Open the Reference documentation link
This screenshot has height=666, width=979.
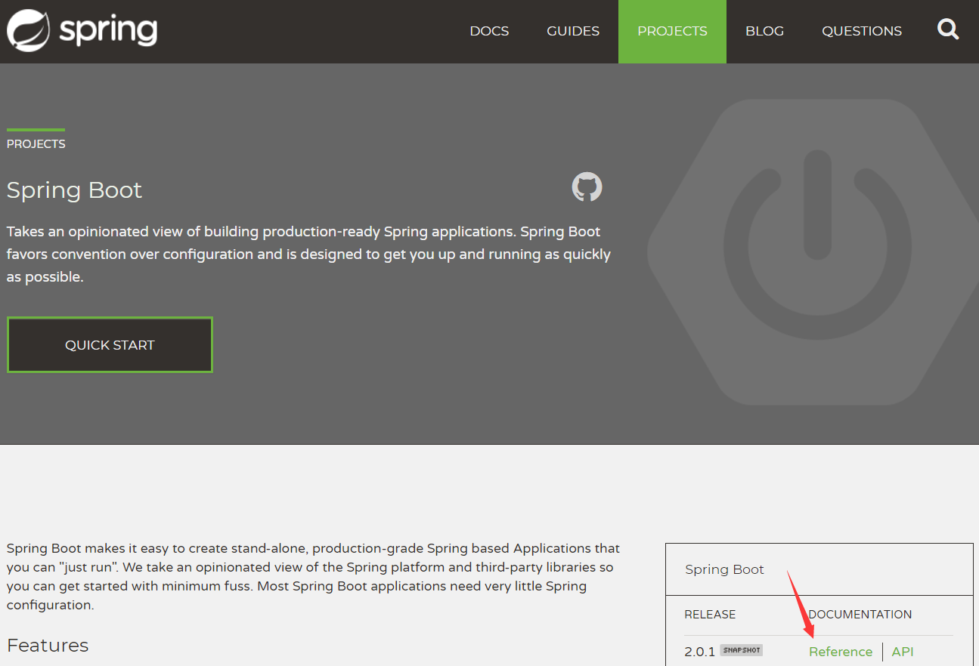coord(841,651)
